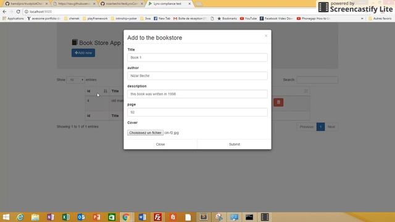Sort table by Id column
Viewport: 395px width, 222px height.
pyautogui.click(x=97, y=91)
